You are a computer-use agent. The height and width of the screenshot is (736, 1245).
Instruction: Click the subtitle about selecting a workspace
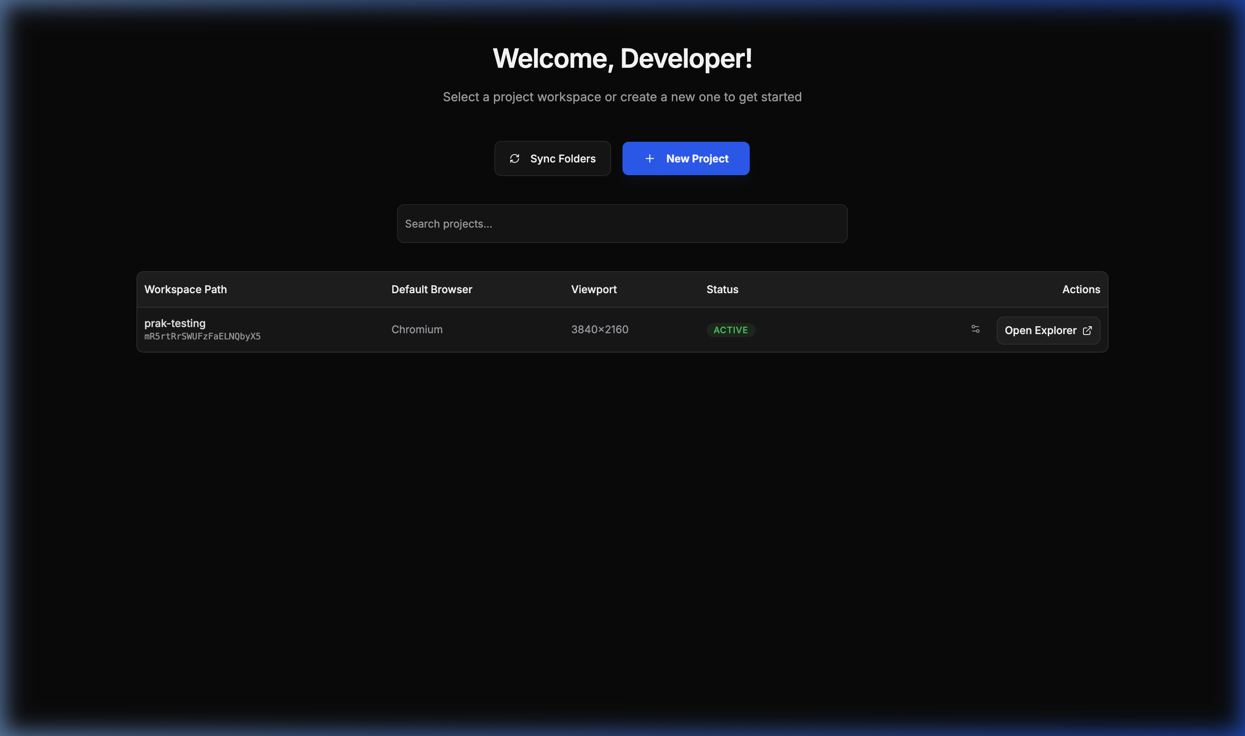[622, 97]
